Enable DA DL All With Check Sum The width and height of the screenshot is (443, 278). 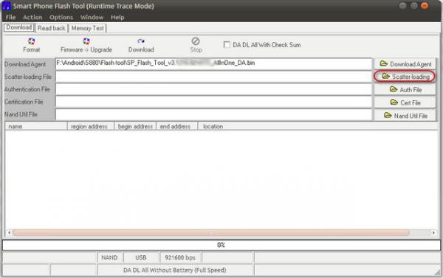point(227,44)
